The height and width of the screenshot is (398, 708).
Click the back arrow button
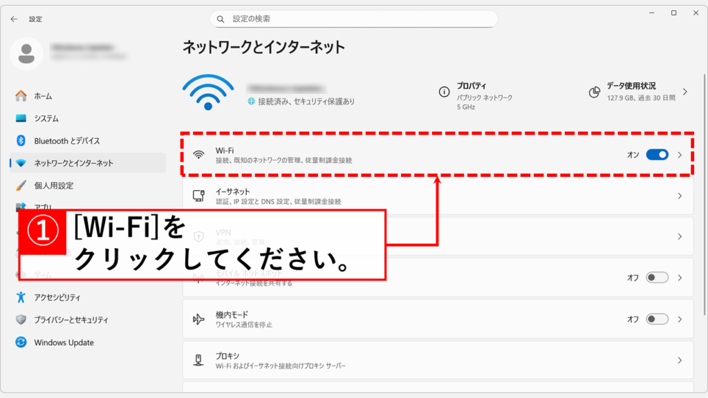click(14, 19)
